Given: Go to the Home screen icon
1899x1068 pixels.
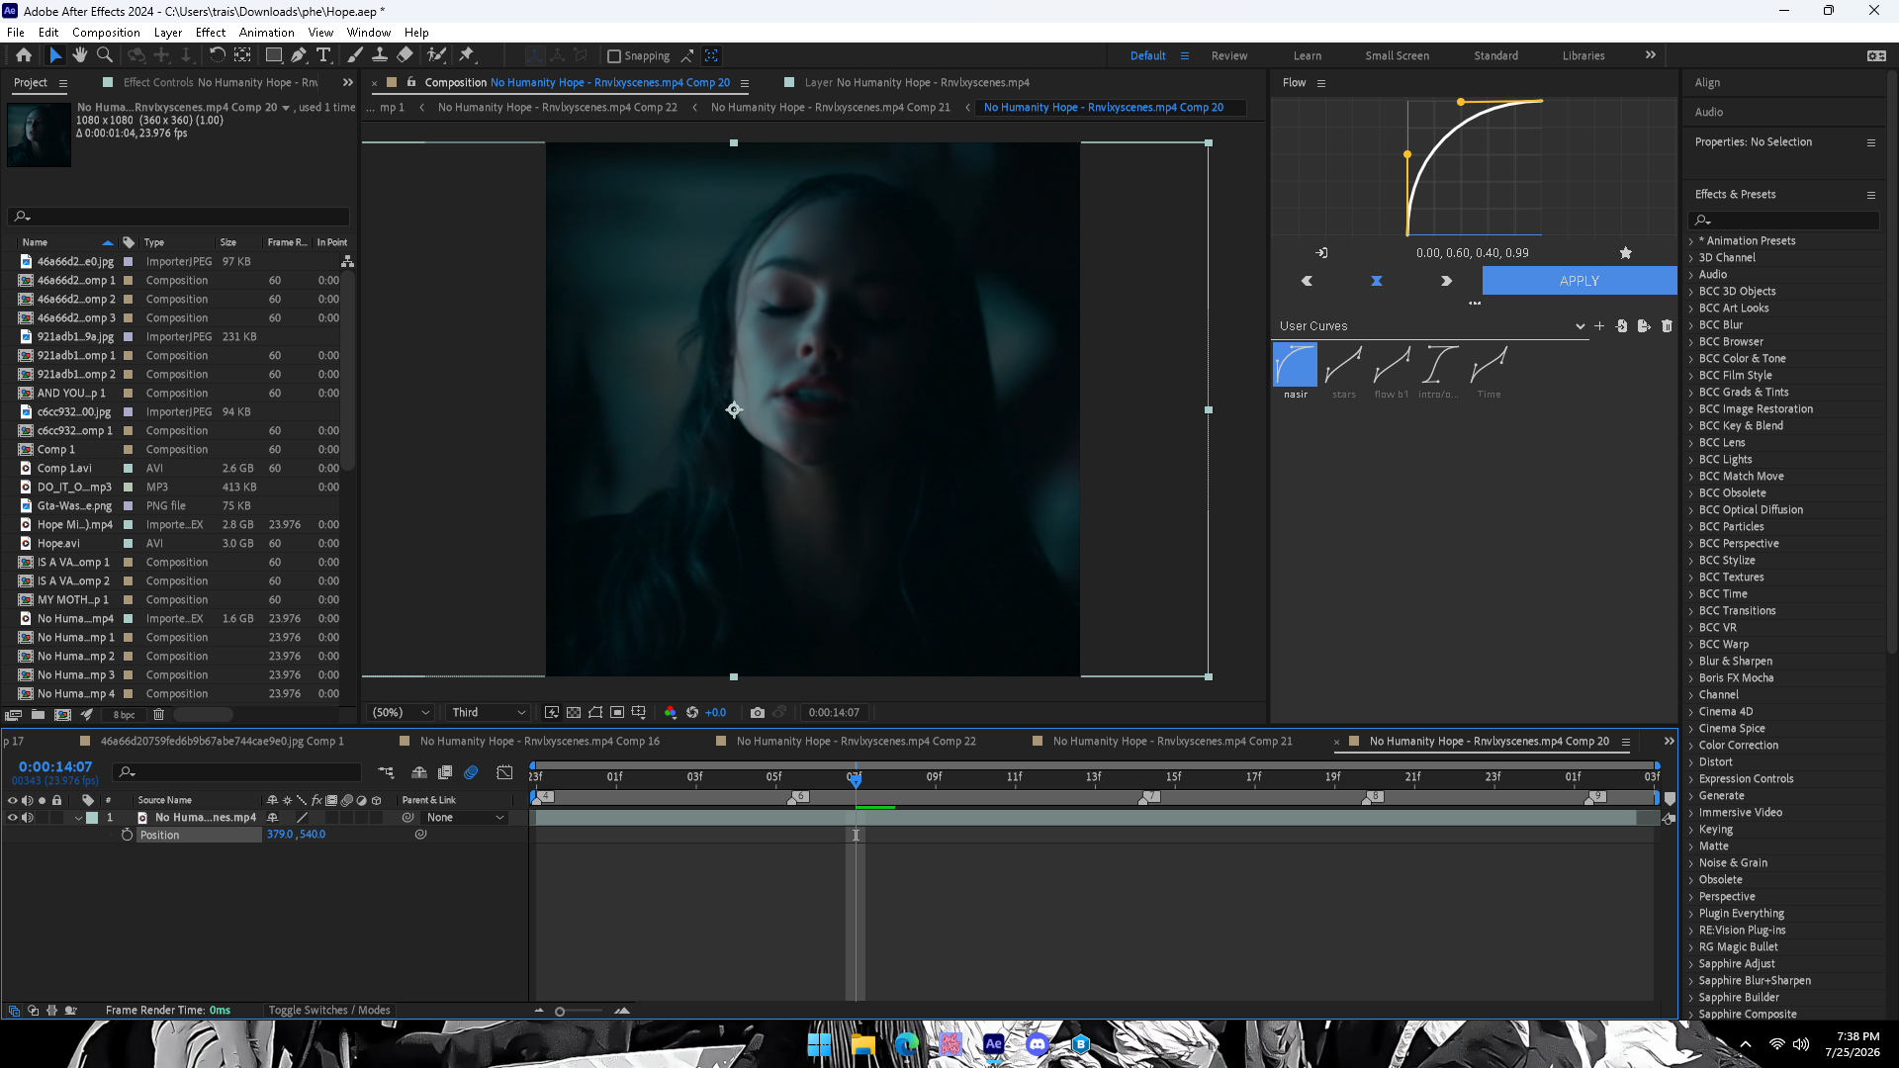Looking at the screenshot, I should click(x=24, y=55).
